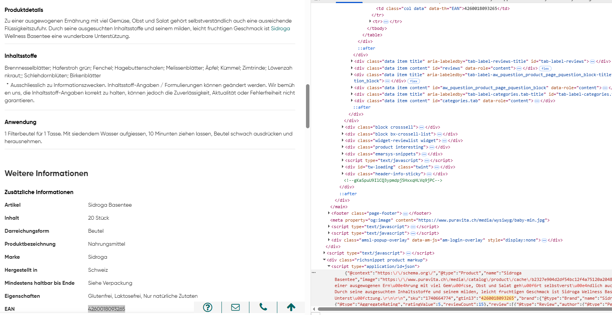Select the td data-th EAN line

coord(443,8)
